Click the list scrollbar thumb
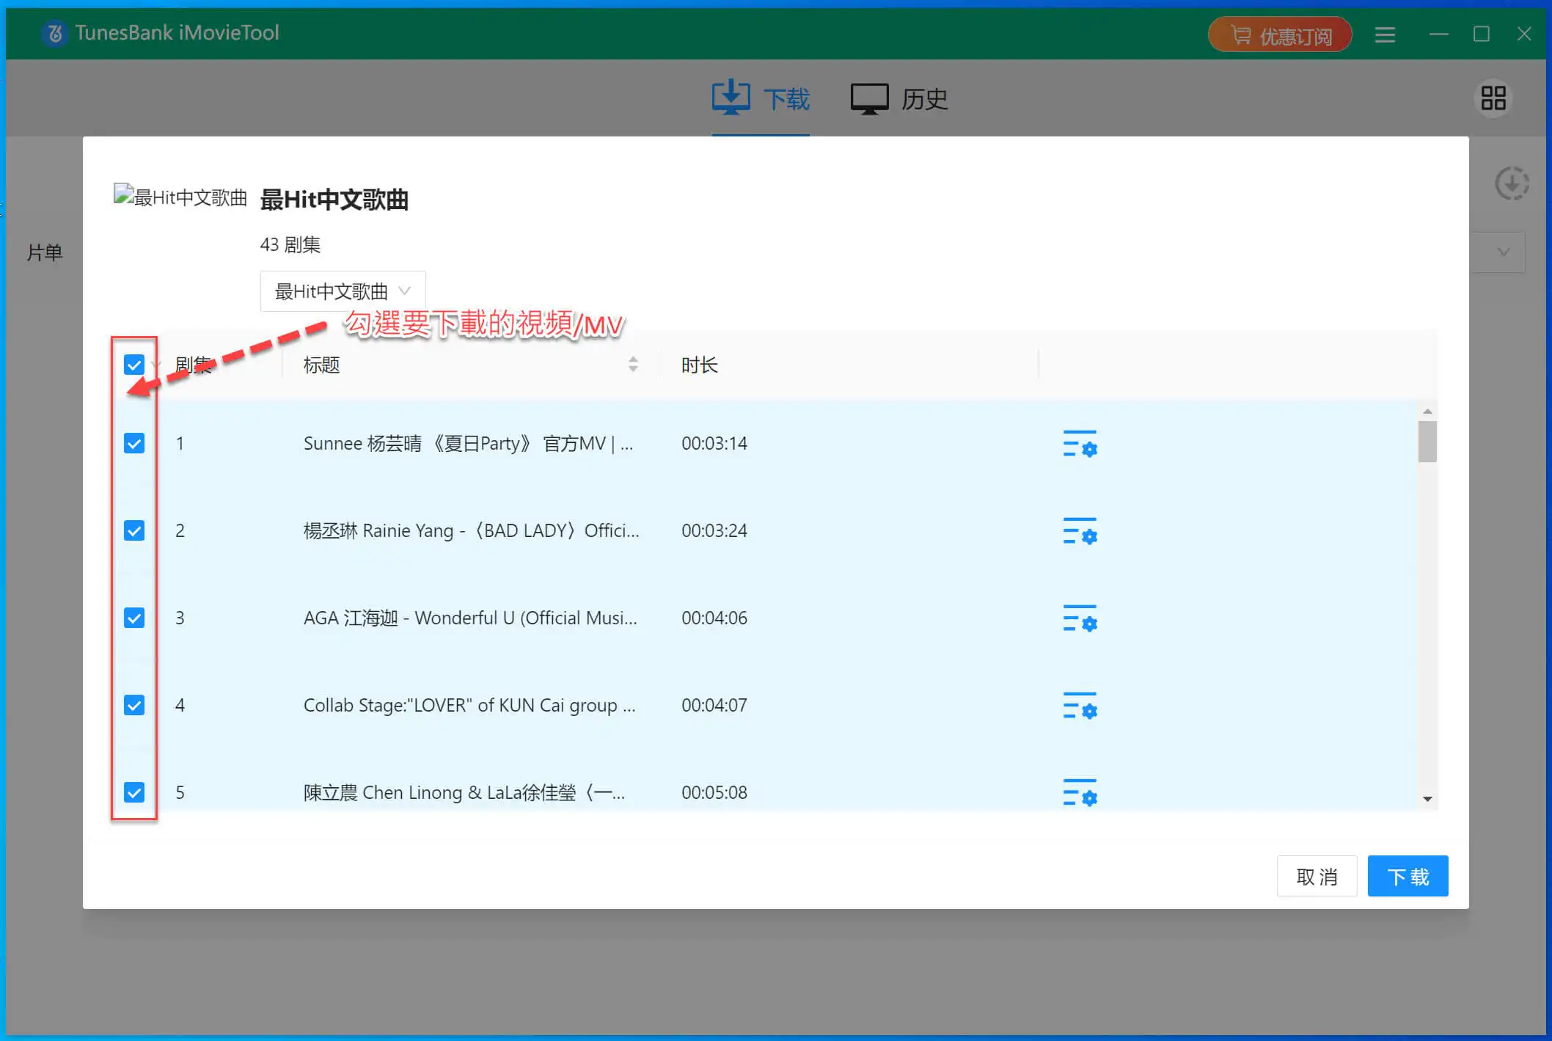This screenshot has width=1552, height=1041. click(1427, 442)
